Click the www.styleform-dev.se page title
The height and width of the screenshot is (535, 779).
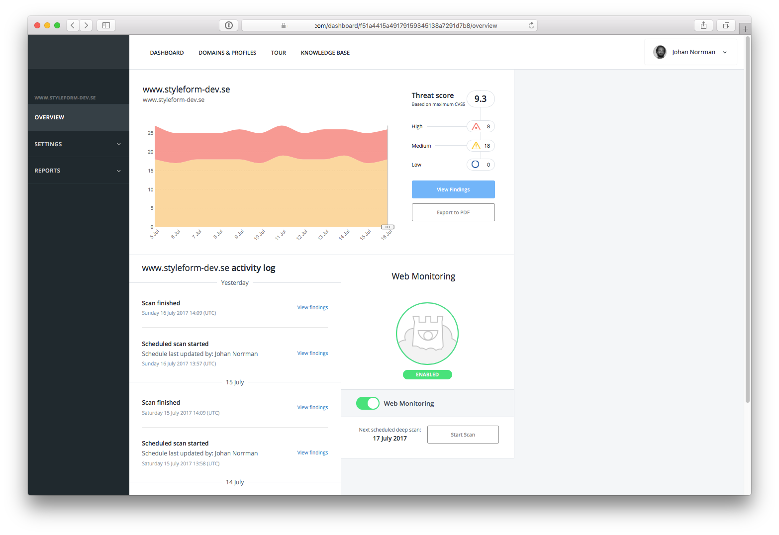tap(186, 89)
